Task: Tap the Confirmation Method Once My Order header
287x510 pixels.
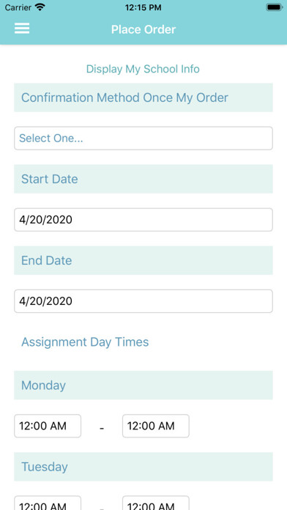Action: [143, 97]
